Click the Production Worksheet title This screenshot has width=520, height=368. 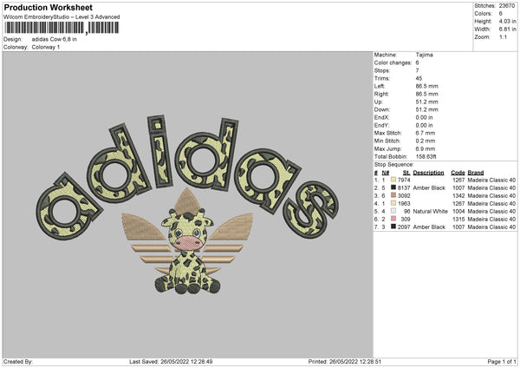[49, 7]
